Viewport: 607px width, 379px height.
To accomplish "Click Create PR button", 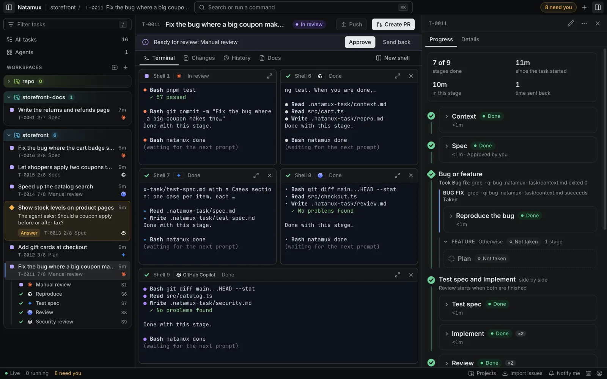I will click(x=393, y=24).
